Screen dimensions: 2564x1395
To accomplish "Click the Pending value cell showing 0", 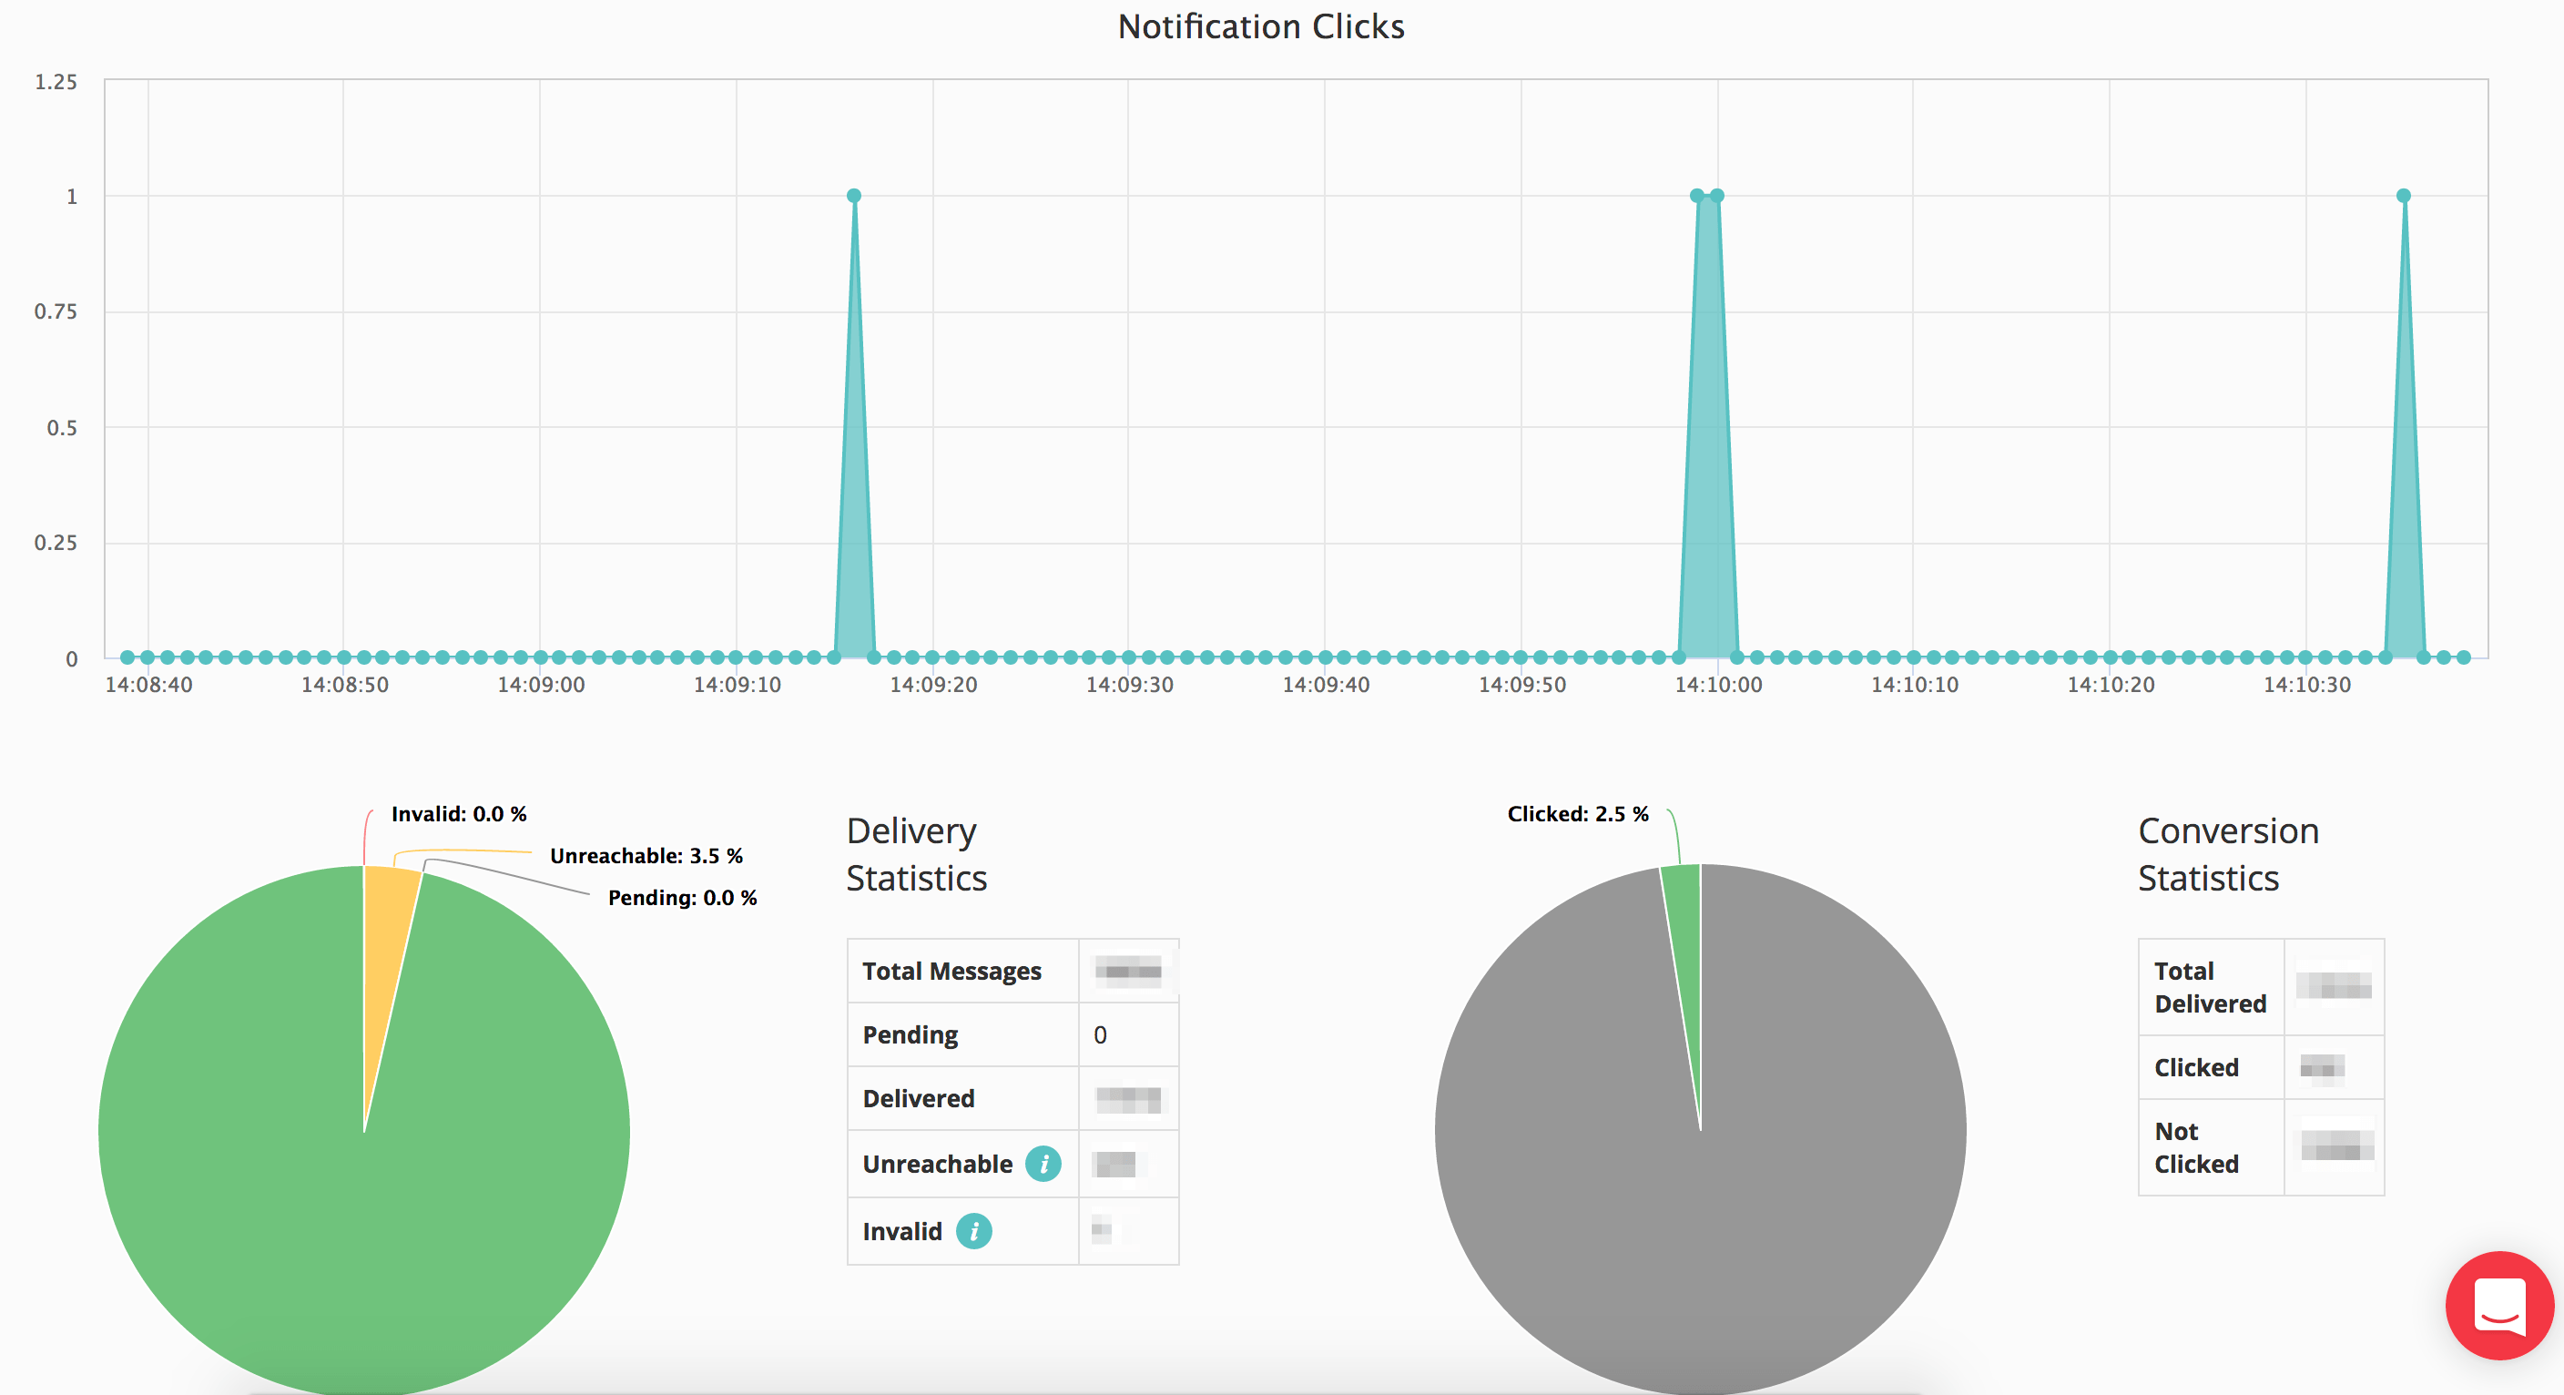I will (x=1126, y=1034).
